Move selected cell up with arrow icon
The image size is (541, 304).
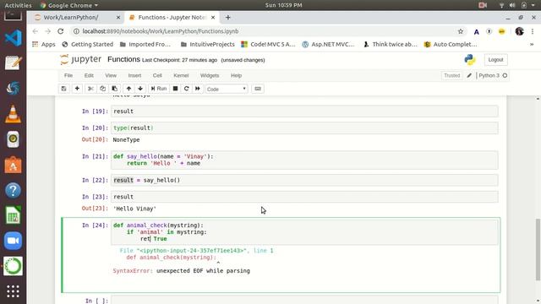(x=128, y=89)
